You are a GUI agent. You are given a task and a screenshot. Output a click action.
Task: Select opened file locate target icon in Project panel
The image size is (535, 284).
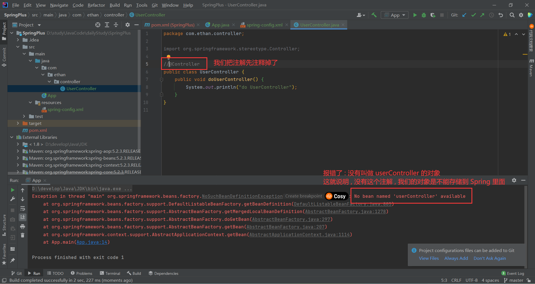(x=98, y=25)
